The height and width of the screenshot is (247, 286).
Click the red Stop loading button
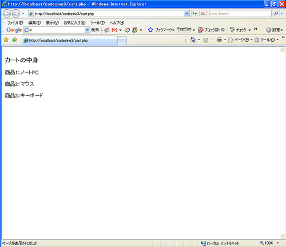[x=203, y=14]
